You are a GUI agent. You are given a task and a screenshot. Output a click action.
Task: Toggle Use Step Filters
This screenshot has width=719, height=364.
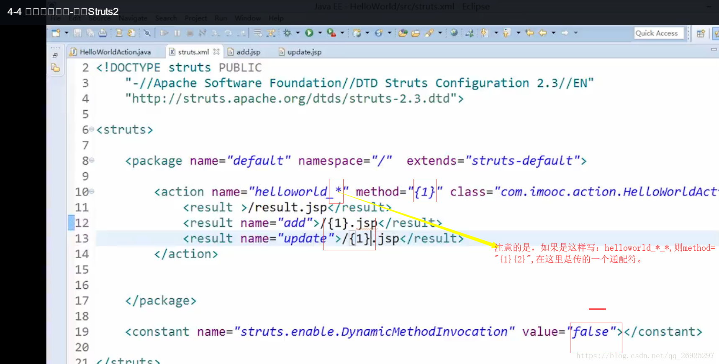pyautogui.click(x=271, y=33)
